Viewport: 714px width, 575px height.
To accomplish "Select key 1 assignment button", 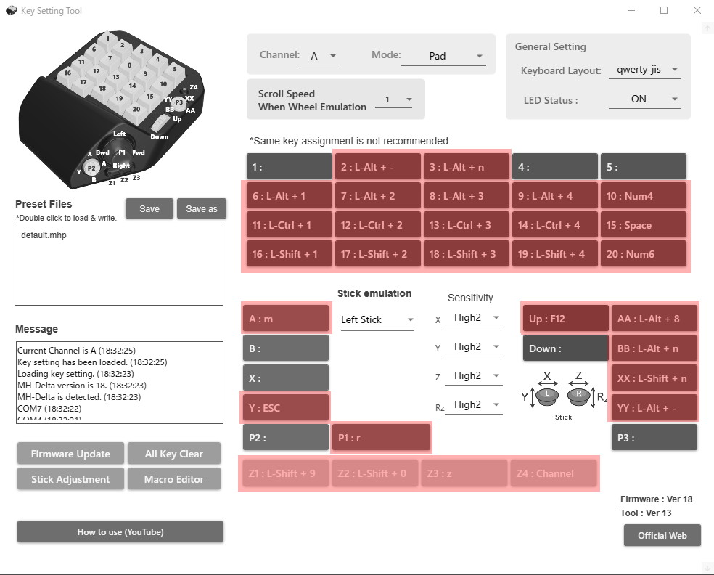I will coord(289,167).
